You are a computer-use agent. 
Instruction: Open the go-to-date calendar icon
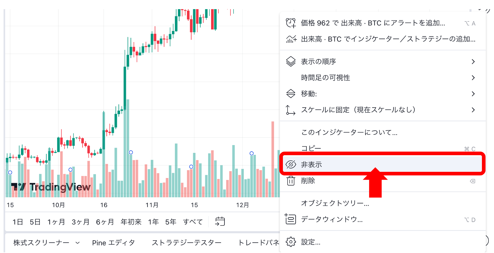[x=220, y=222]
